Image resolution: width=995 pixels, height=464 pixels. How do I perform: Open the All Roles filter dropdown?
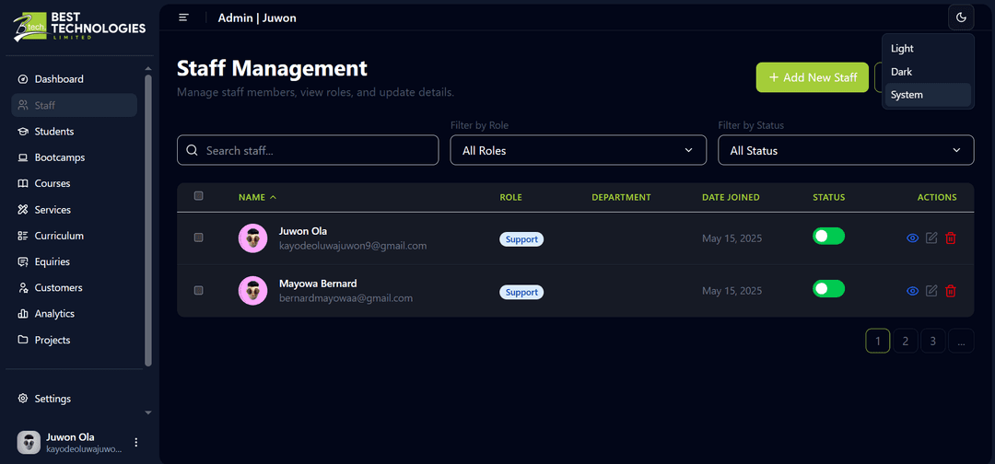coord(578,150)
